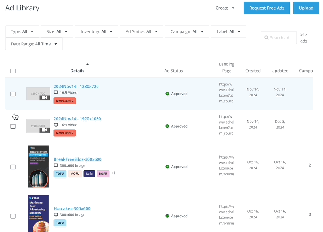Screen dimensions: 323x232
Task: Click green Approved checkmark for 2024Nov14 - 1280x720
Action: click(167, 94)
